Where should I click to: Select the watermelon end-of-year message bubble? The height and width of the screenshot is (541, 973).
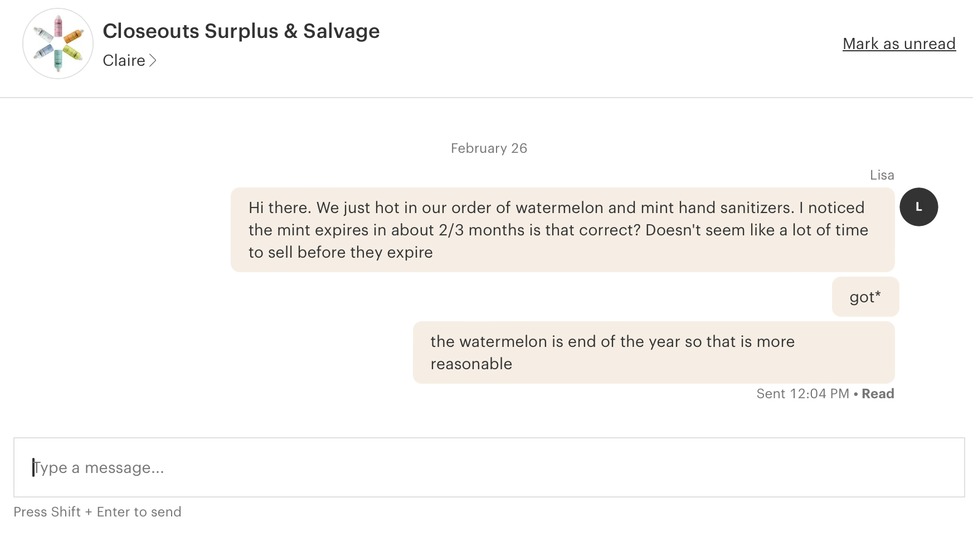tap(653, 352)
